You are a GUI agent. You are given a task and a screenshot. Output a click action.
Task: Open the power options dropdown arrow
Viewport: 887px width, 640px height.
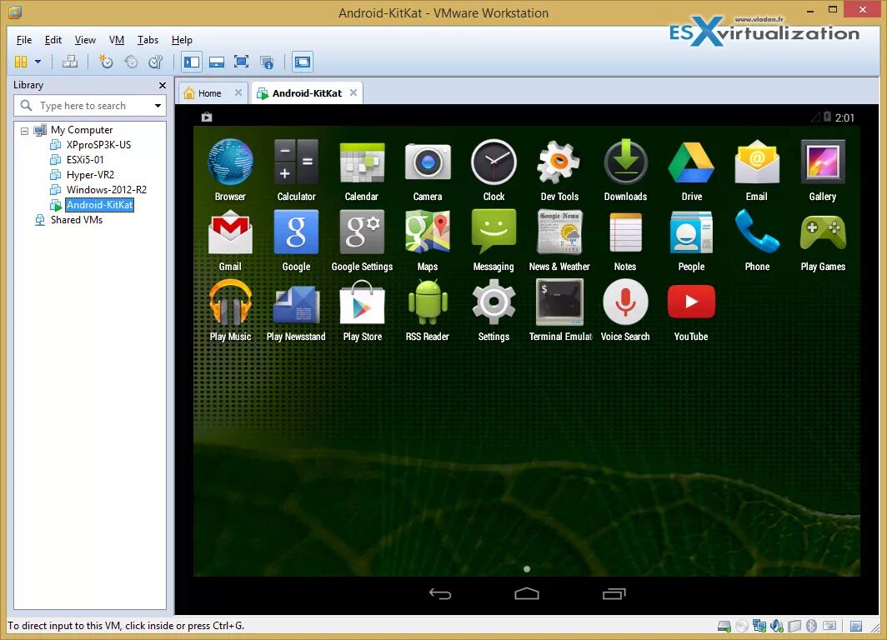(x=38, y=62)
